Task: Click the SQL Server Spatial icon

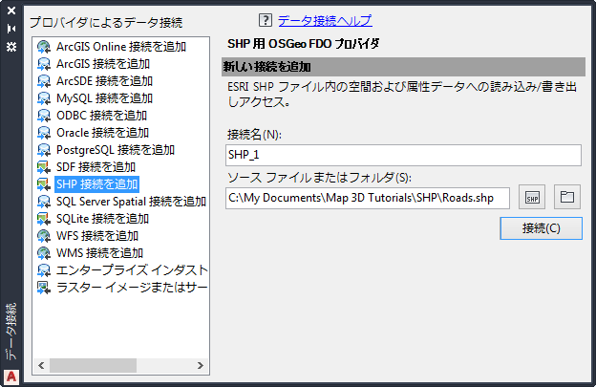Action: point(44,202)
